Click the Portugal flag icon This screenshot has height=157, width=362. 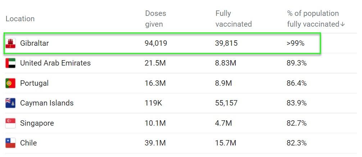10,83
